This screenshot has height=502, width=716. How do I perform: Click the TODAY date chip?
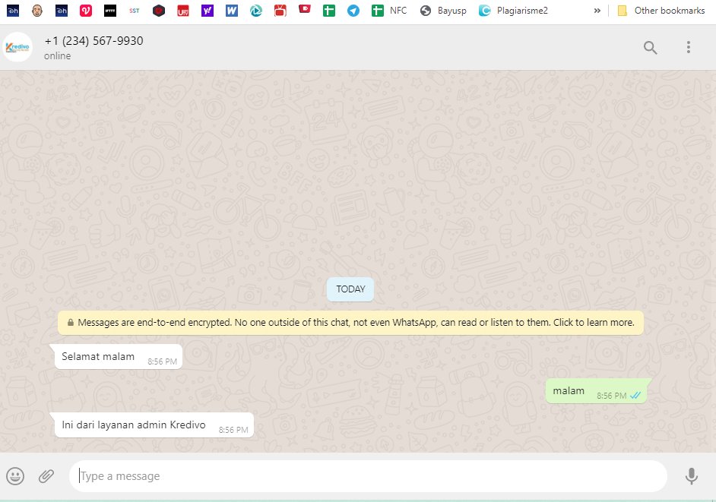pos(350,289)
